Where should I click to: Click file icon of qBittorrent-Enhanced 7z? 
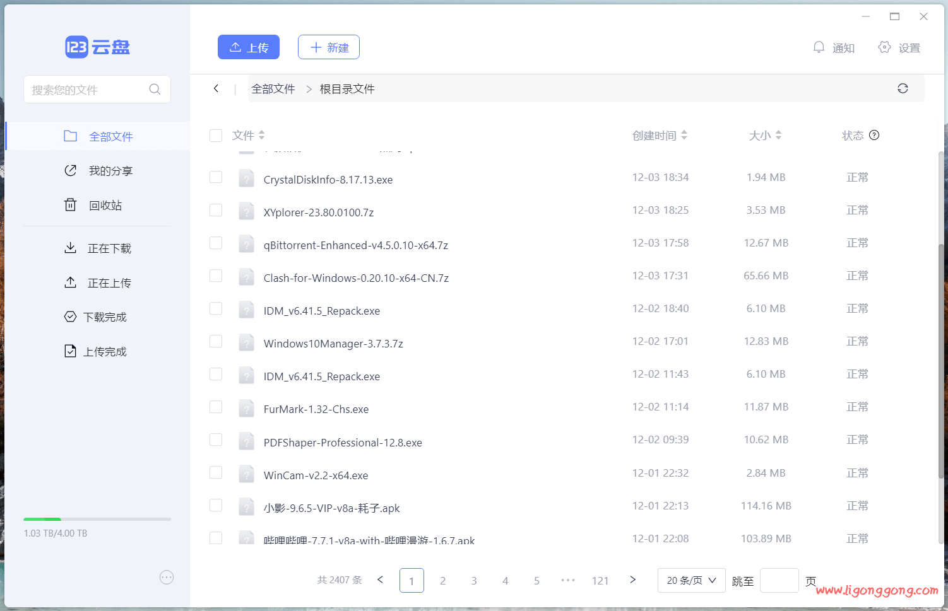246,245
